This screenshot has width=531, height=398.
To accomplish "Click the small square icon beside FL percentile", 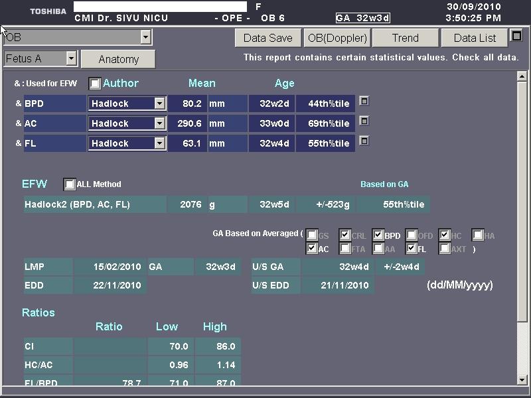I will coord(364,141).
